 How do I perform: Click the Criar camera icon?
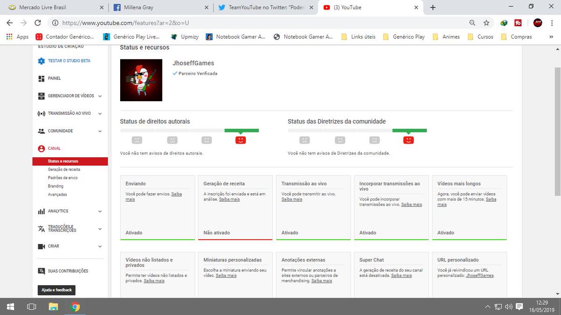click(x=41, y=246)
